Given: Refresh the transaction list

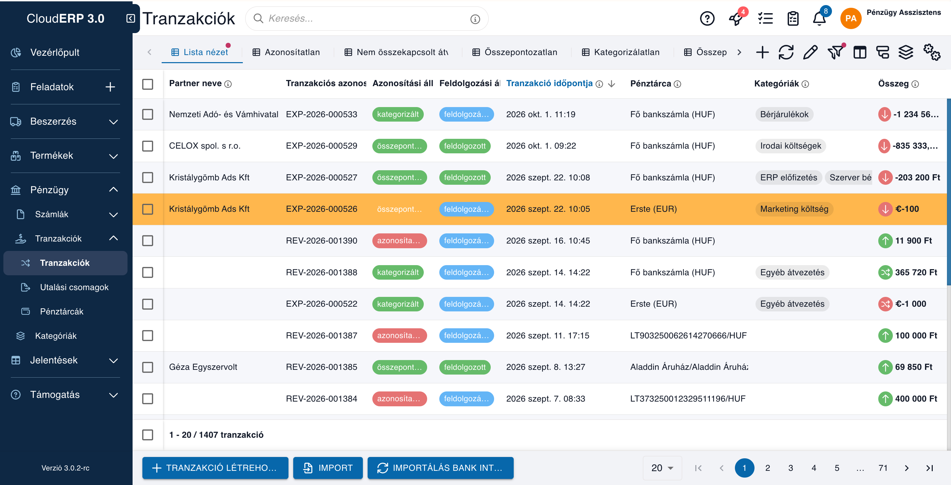Looking at the screenshot, I should pyautogui.click(x=786, y=52).
